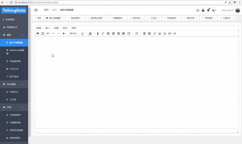This screenshot has width=242, height=144.
Task: Insert a numbered list
Action: 137,33
